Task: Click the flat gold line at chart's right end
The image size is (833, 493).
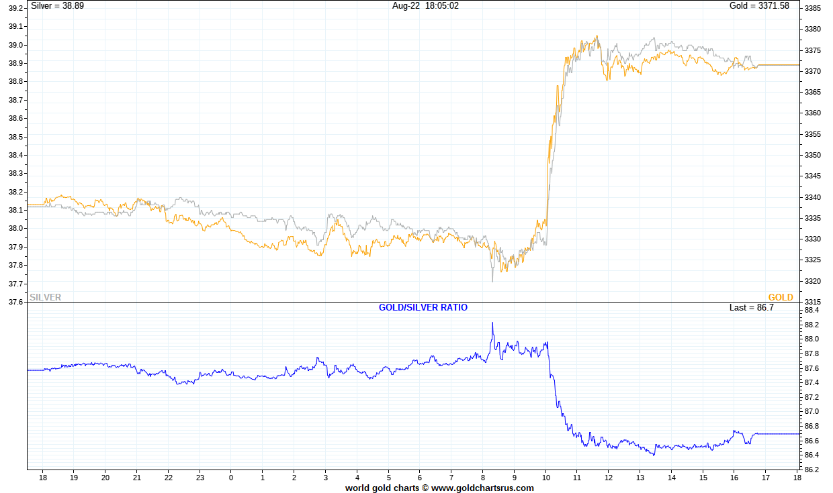Action: coord(779,65)
